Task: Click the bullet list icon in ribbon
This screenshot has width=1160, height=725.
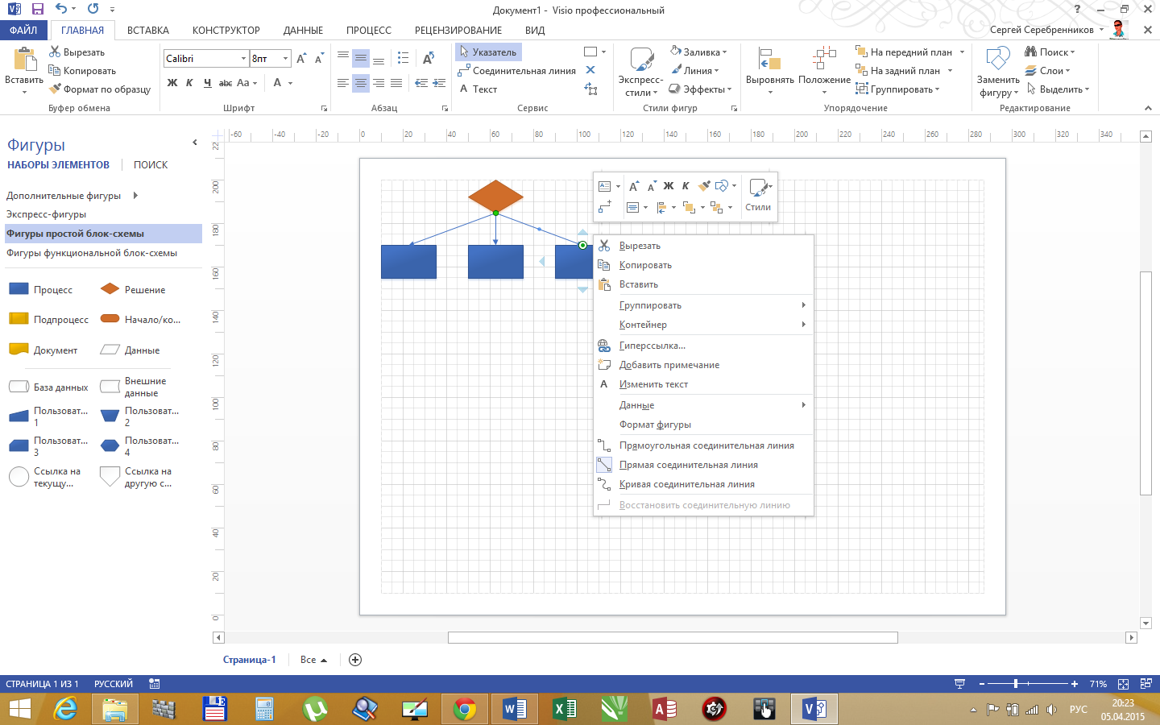Action: click(x=404, y=59)
